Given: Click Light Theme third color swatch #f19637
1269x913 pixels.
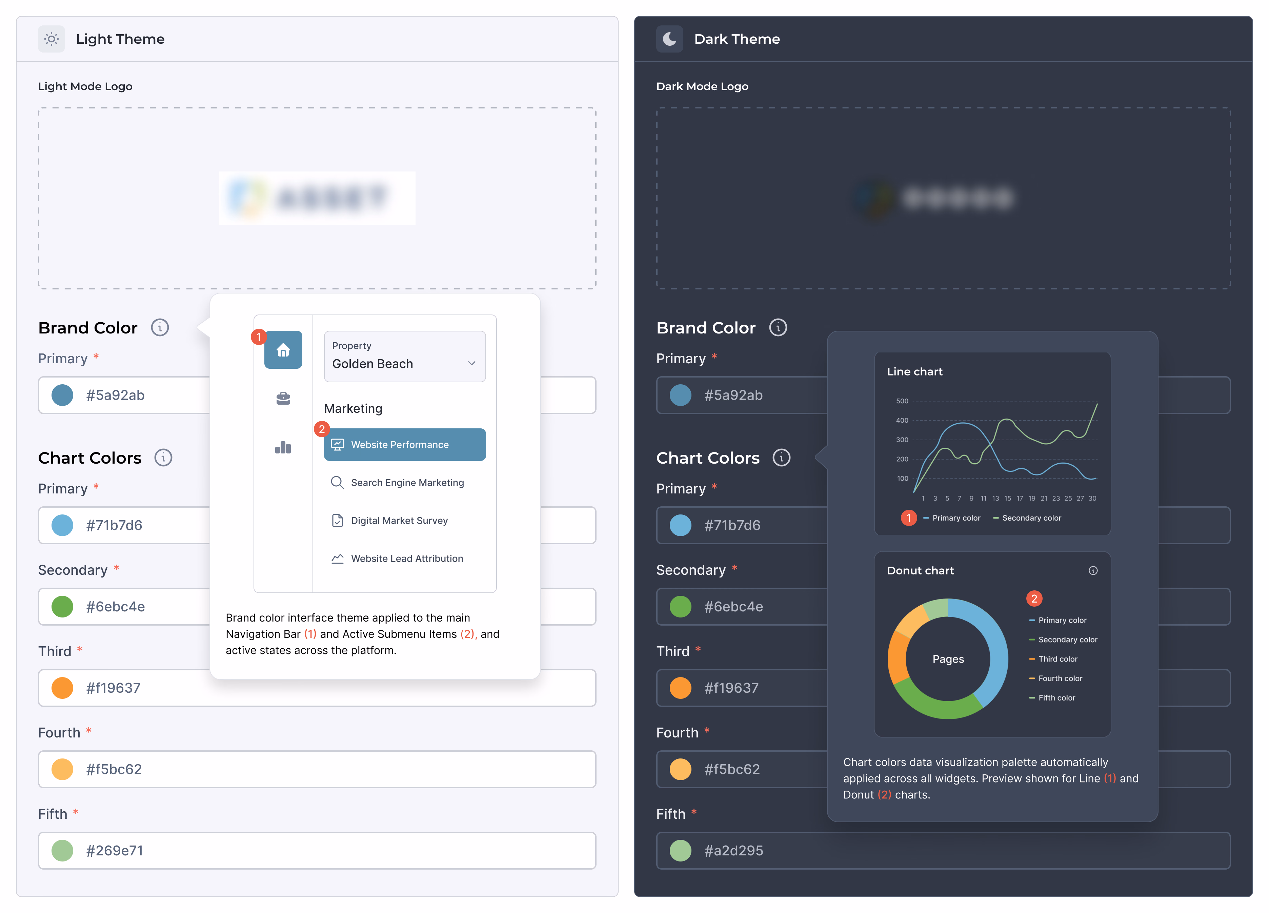Looking at the screenshot, I should [x=62, y=688].
